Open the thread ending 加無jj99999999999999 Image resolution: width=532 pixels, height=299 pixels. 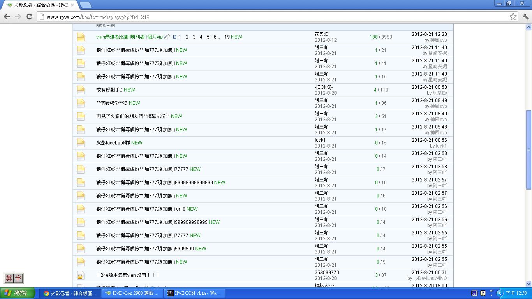[155, 183]
